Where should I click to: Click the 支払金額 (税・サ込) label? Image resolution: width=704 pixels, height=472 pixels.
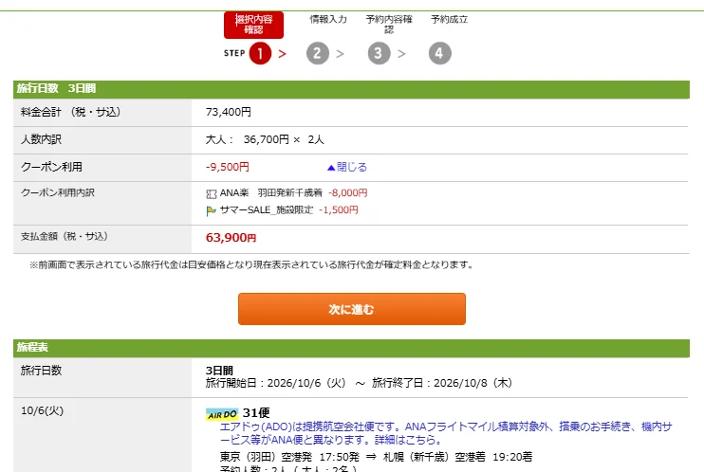[x=65, y=236]
